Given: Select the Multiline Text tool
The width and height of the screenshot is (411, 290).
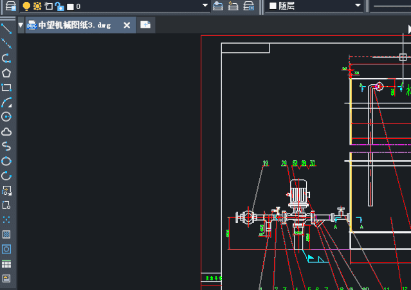Looking at the screenshot, I should pyautogui.click(x=6, y=278).
